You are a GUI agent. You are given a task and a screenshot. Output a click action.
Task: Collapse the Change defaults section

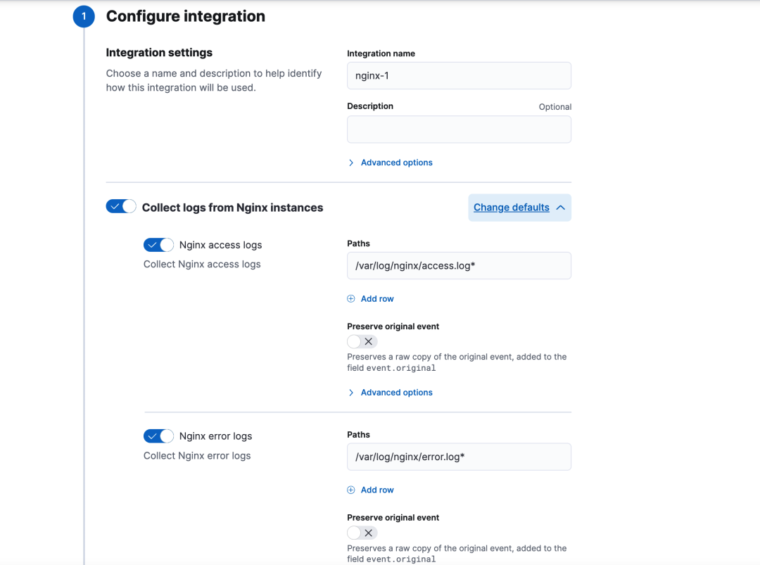(x=512, y=208)
